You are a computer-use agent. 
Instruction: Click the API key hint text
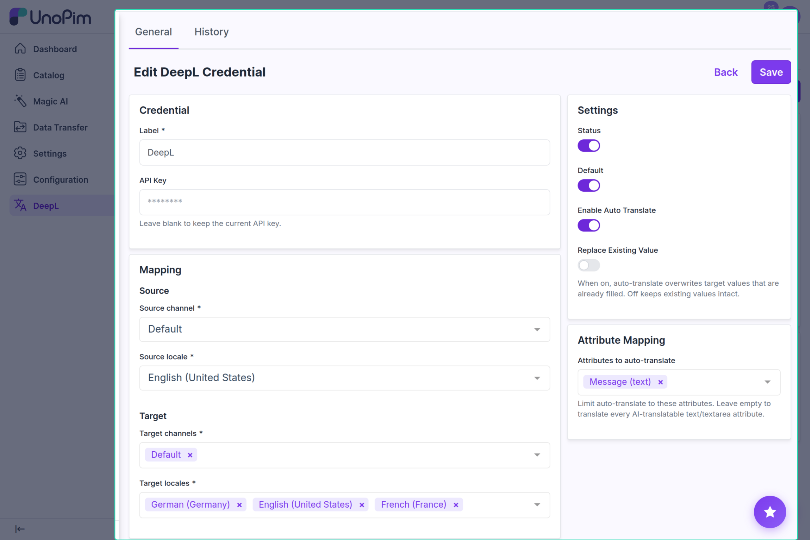[210, 224]
